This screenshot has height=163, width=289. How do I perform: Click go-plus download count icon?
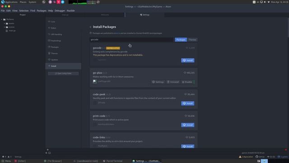(x=185, y=72)
